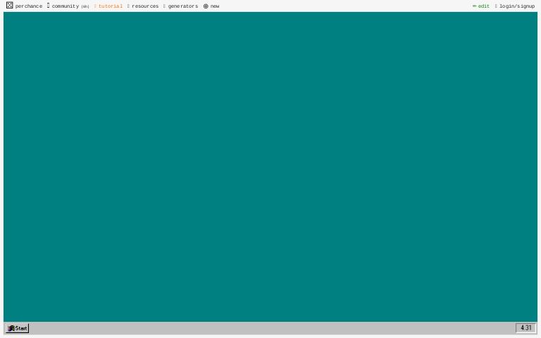This screenshot has width=541, height=338.
Task: Open the resources page
Action: [145, 6]
